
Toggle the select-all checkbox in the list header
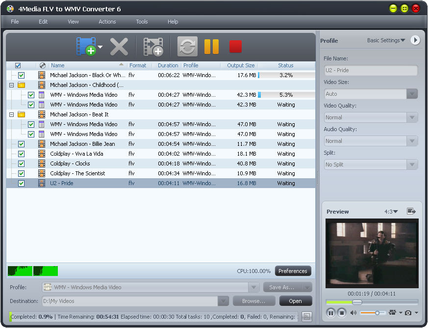click(x=18, y=66)
